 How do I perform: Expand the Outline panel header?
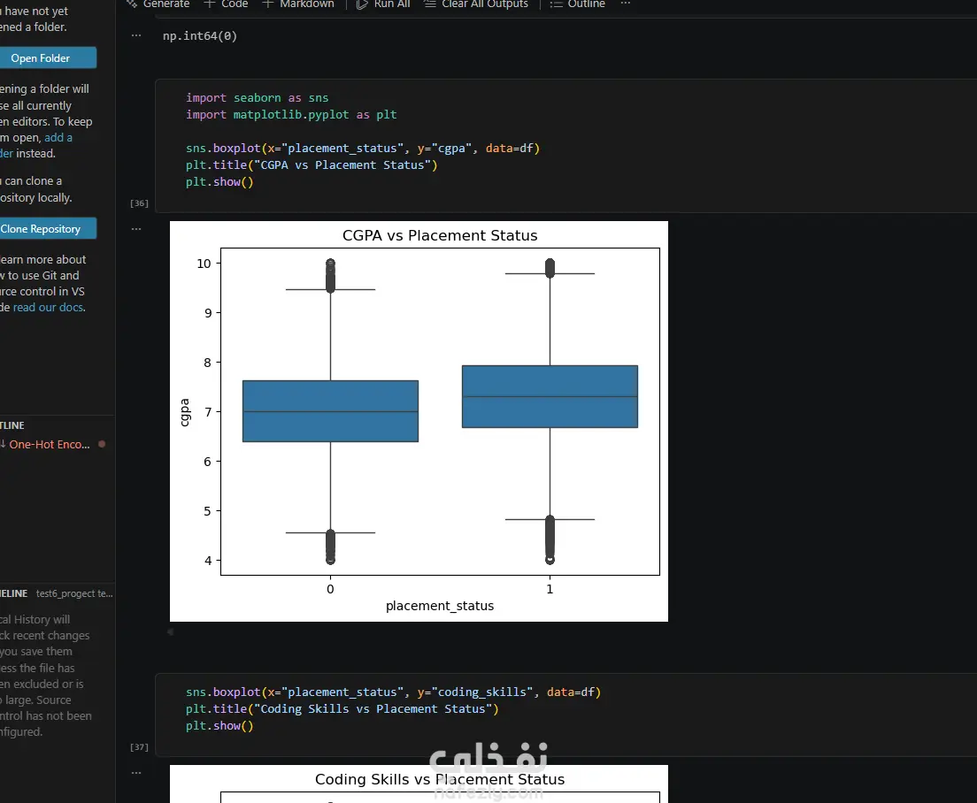coord(12,425)
